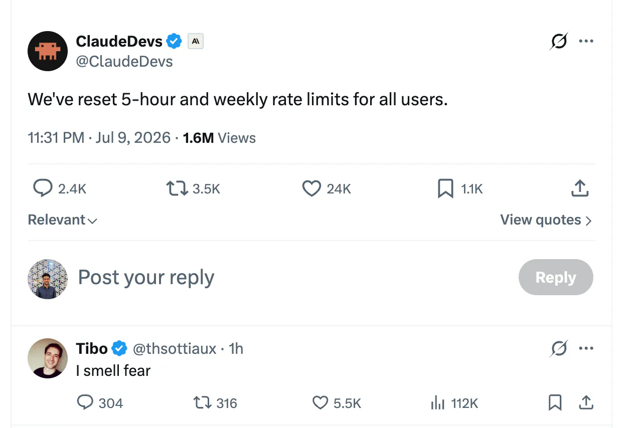This screenshot has height=428, width=635.
Task: Like Tibo's reply with 5.5K likes
Action: 320,403
